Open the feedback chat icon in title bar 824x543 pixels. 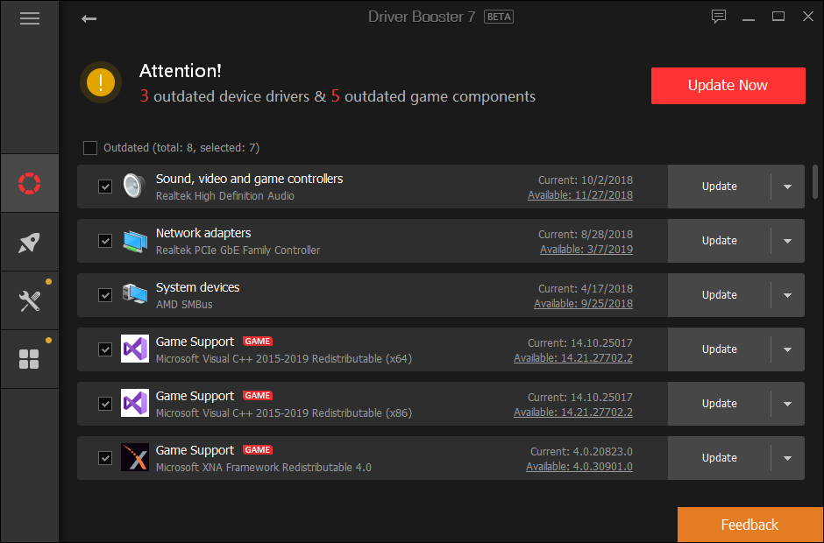pos(719,17)
